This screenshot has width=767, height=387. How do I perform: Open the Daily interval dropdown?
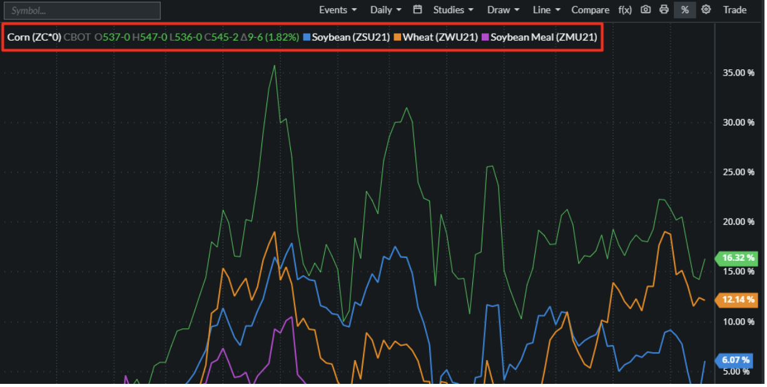385,10
